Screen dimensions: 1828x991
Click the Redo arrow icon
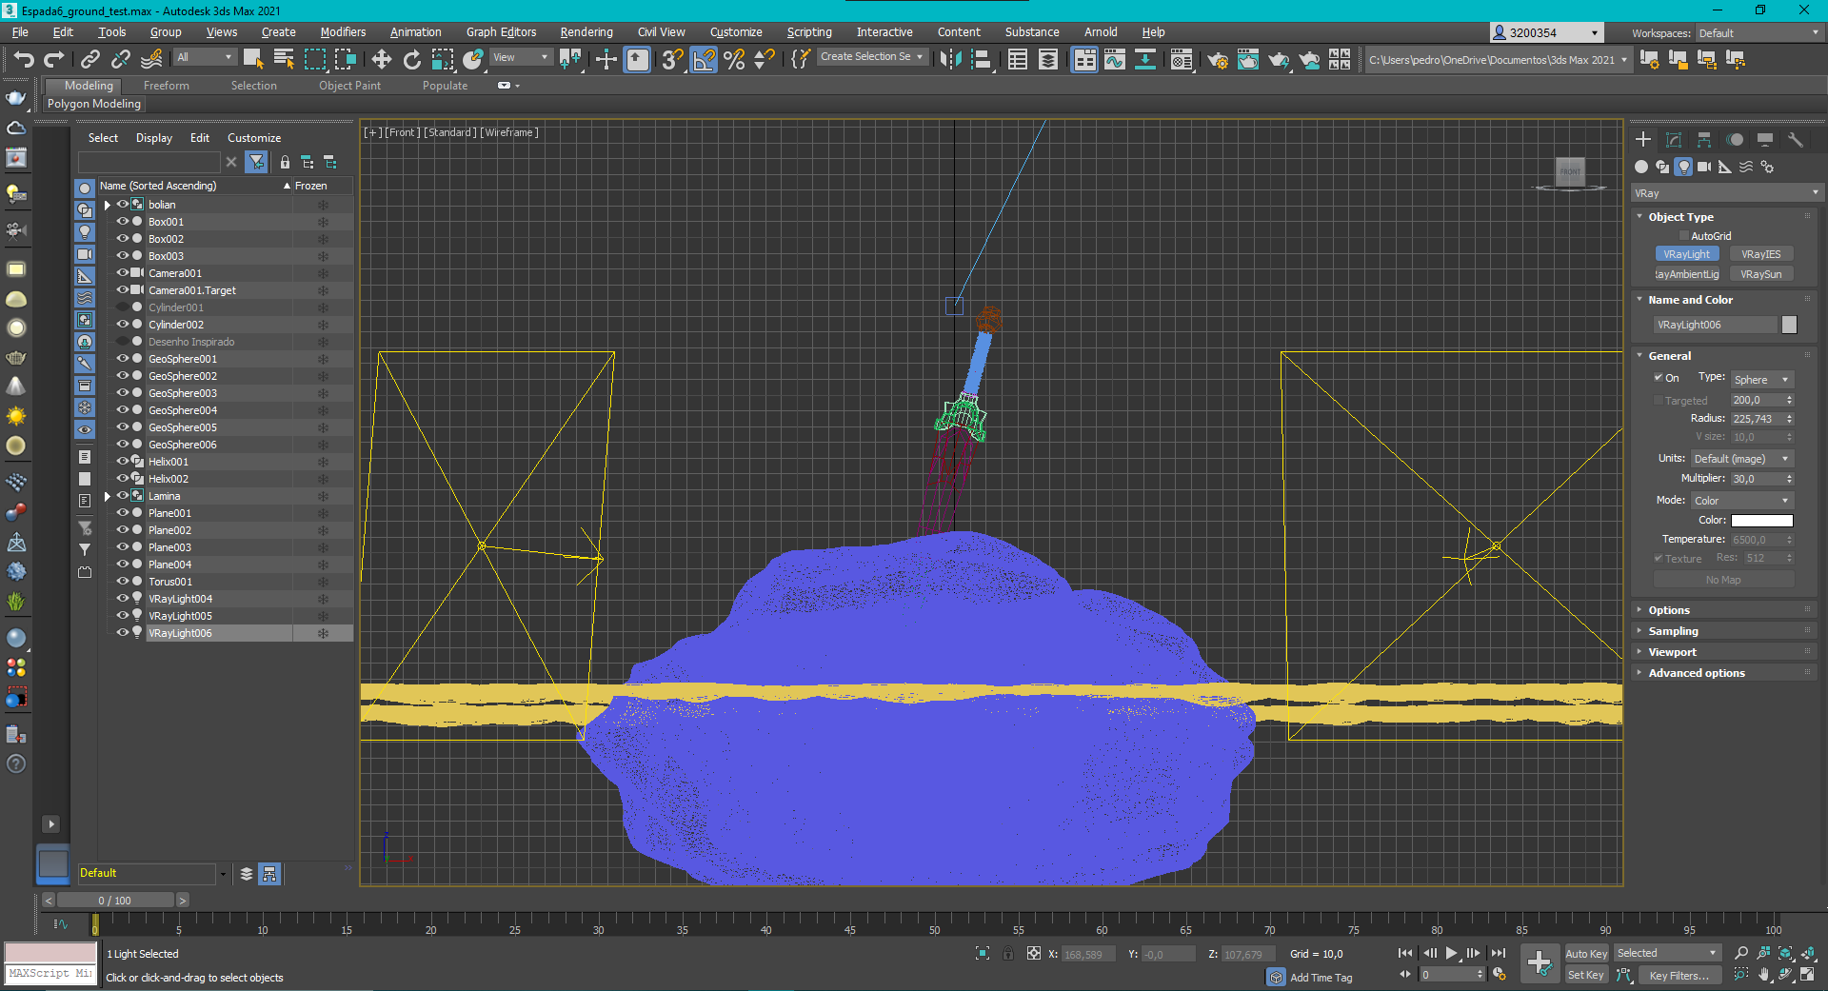coord(54,60)
